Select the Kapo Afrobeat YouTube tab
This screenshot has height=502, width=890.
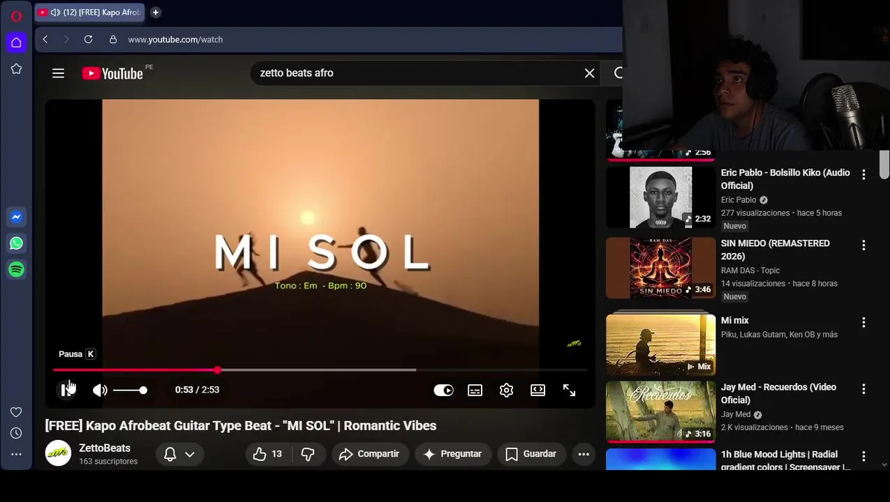click(89, 13)
